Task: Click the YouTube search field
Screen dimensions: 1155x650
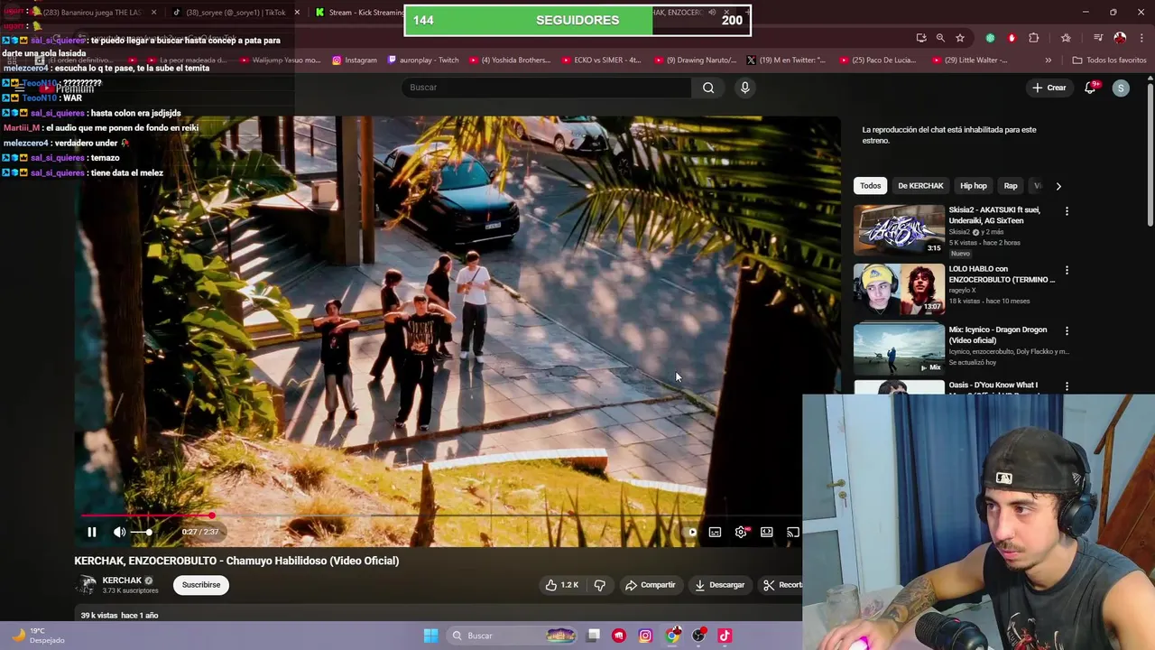Action: point(546,88)
